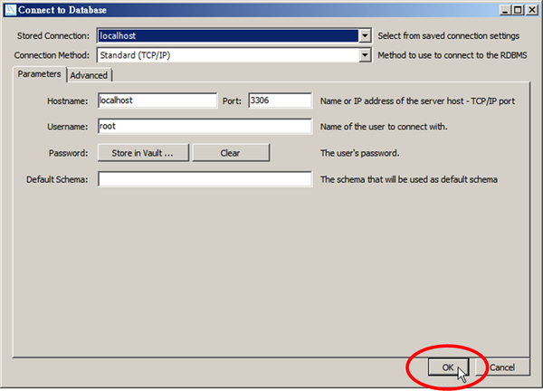Click the 'Stored Connection:' label

coord(53,36)
